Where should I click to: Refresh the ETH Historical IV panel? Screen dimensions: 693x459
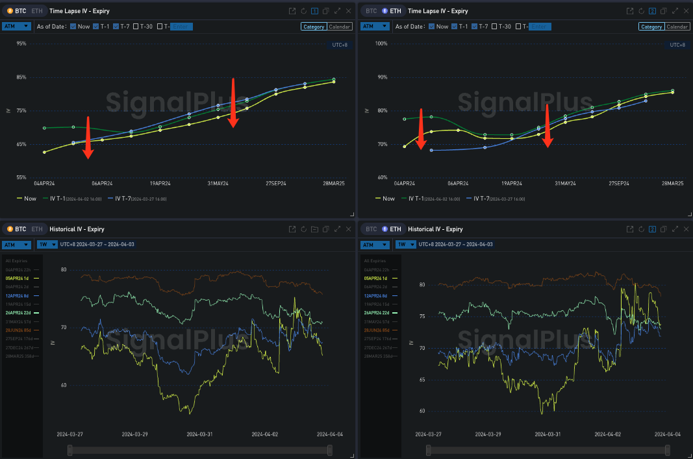(x=640, y=229)
